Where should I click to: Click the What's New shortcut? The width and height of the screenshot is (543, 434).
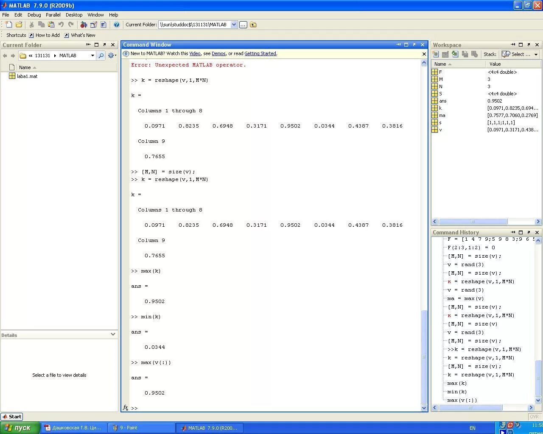tap(79, 35)
